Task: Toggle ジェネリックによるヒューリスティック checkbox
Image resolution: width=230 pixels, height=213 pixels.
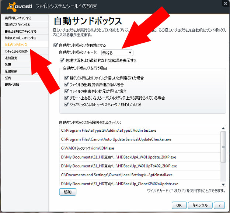Action: tap(66, 104)
